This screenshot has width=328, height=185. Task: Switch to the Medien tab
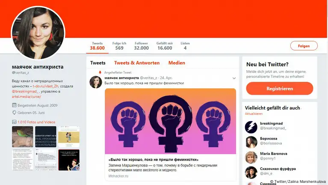[177, 63]
